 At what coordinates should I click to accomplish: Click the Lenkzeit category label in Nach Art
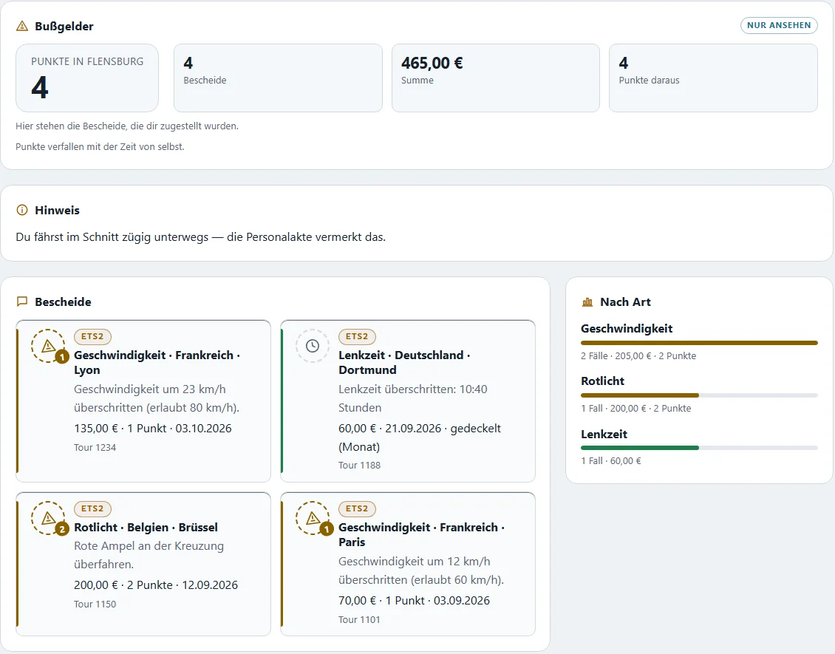point(604,434)
